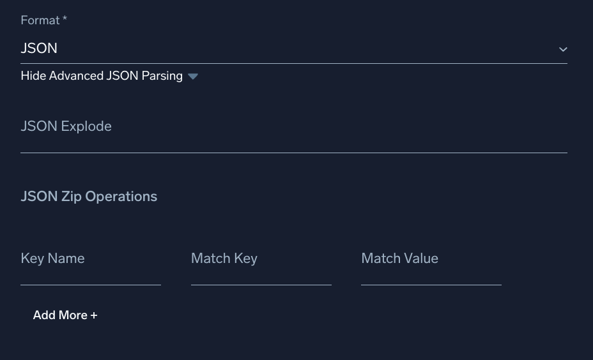Image resolution: width=593 pixels, height=360 pixels.
Task: Click the Format dropdown chevron arrow
Action: (563, 49)
